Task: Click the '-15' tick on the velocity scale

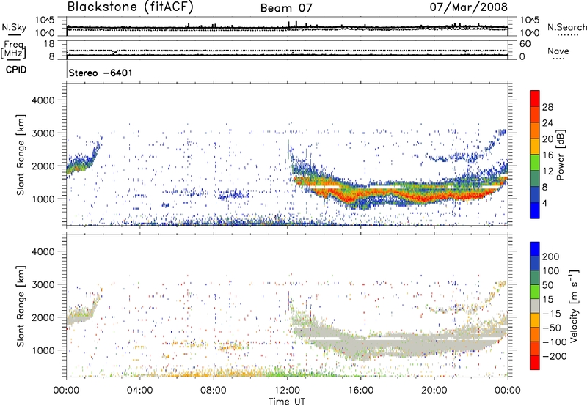Action: (x=553, y=313)
